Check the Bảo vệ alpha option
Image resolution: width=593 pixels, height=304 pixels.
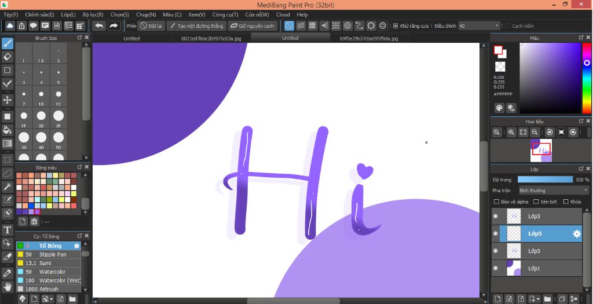[496, 202]
